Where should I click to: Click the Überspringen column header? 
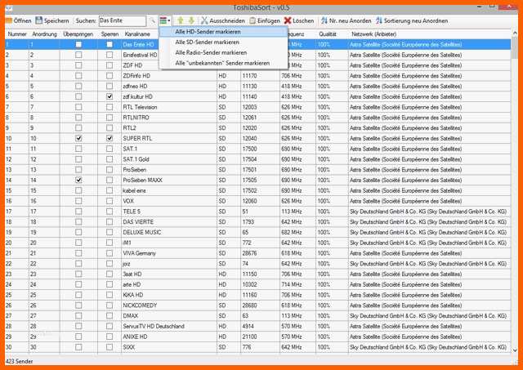coord(78,34)
